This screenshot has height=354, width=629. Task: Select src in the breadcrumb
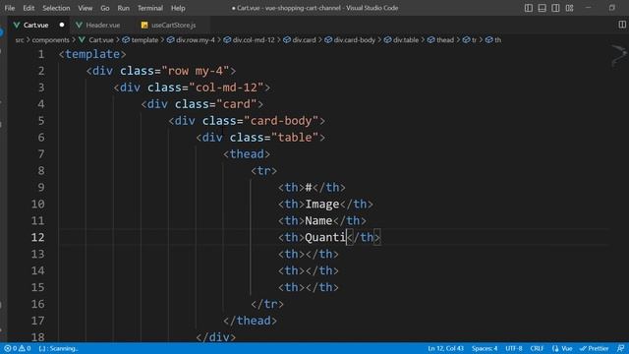point(20,39)
